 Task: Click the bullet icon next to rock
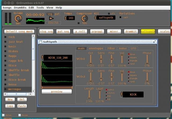click(6, 37)
